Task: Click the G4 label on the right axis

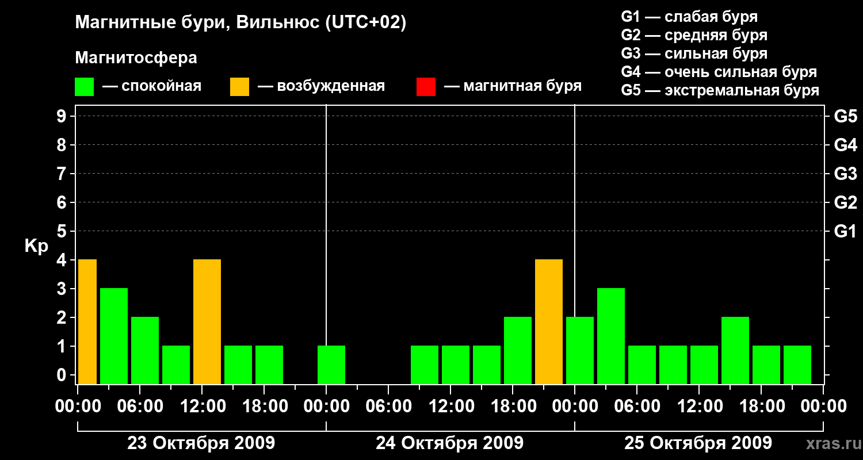Action: tap(845, 145)
